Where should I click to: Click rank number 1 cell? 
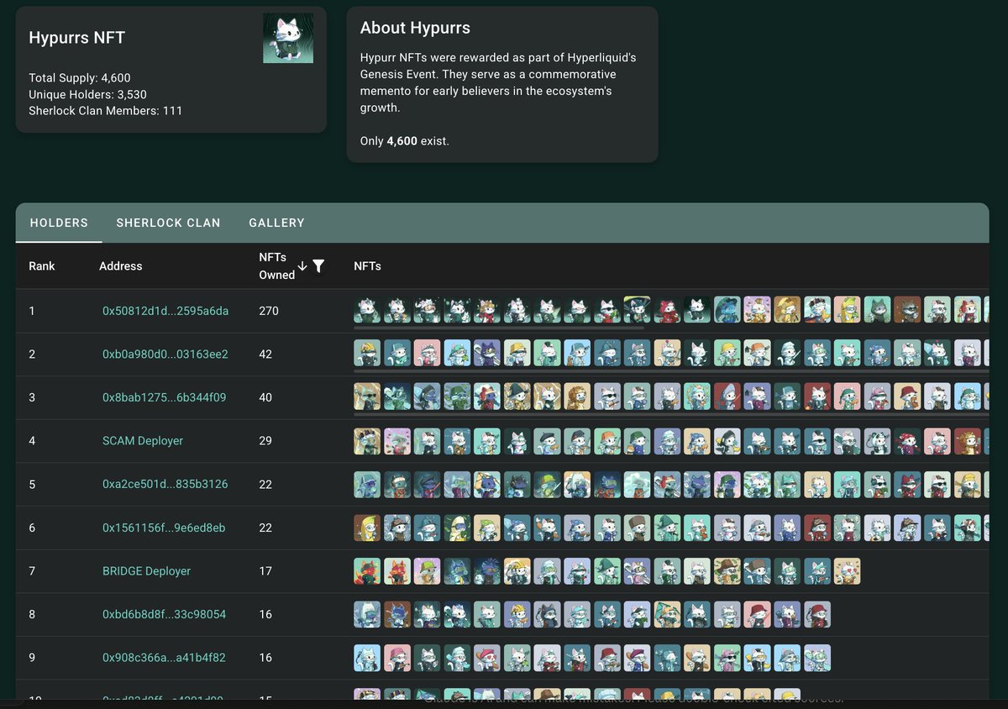tap(32, 311)
